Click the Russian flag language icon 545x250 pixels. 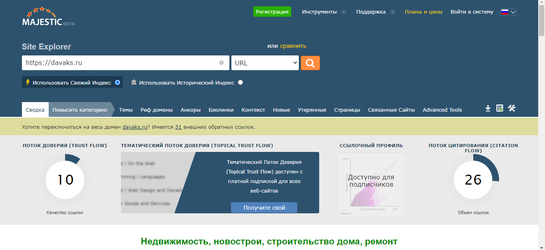pyautogui.click(x=505, y=12)
